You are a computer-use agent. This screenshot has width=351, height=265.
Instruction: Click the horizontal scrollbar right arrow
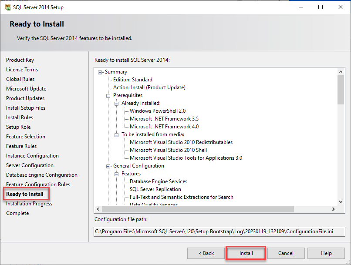[334, 209]
